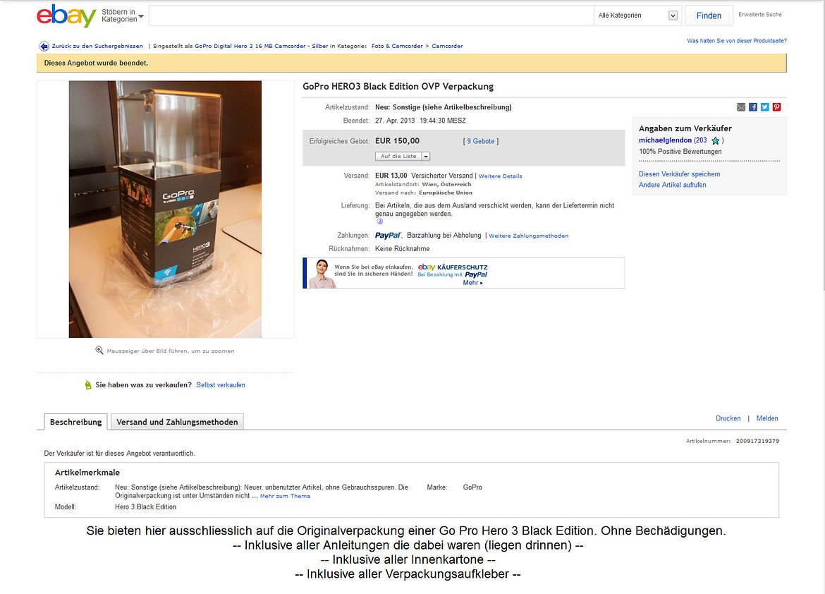Select the Beschreibung tab
The height and width of the screenshot is (594, 825).
pos(75,422)
